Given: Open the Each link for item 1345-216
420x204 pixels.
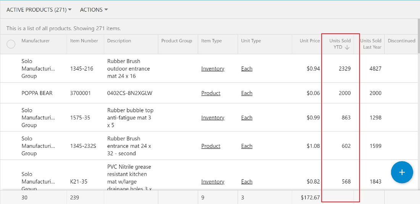Looking at the screenshot, I should click(x=247, y=69).
